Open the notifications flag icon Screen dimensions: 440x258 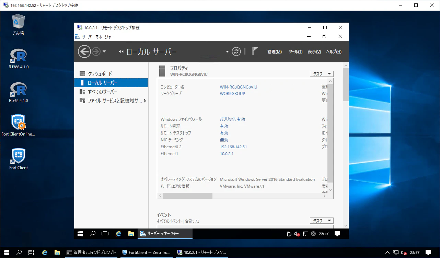point(255,51)
